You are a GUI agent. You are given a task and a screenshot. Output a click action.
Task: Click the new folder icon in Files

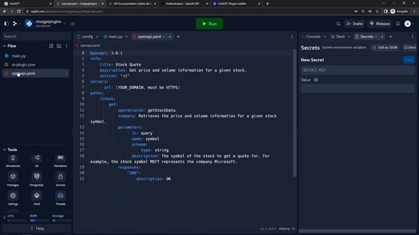59,46
